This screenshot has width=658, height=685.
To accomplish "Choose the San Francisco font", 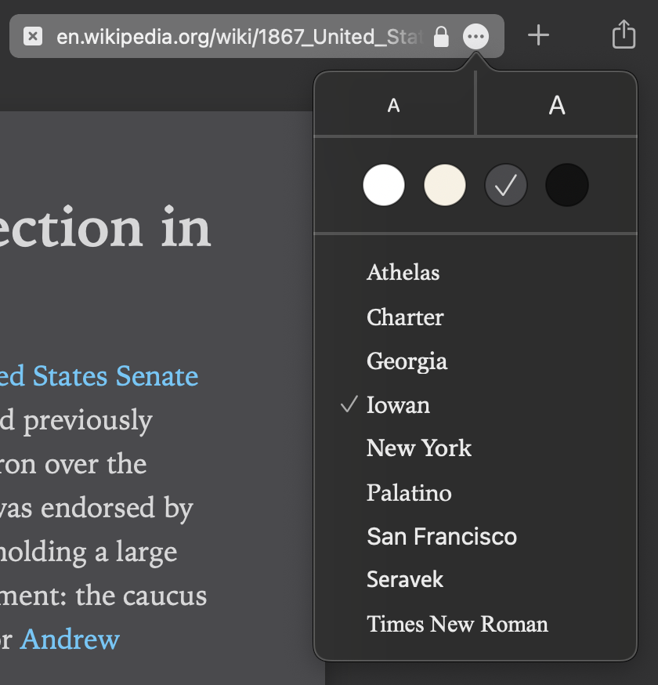I will (x=442, y=537).
